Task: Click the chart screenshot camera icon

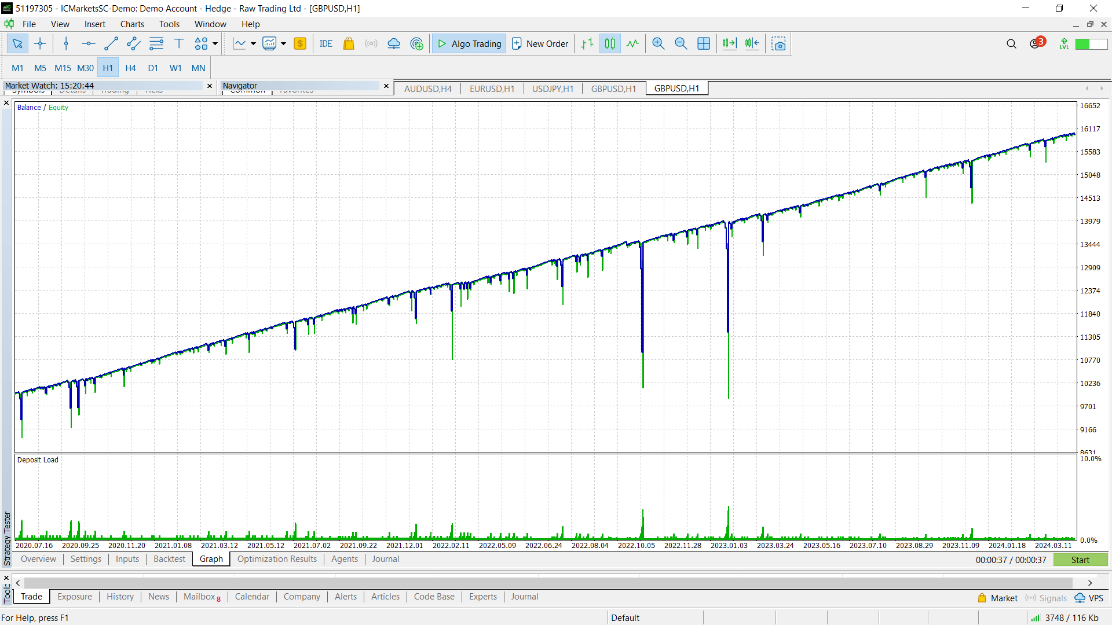Action: click(778, 43)
